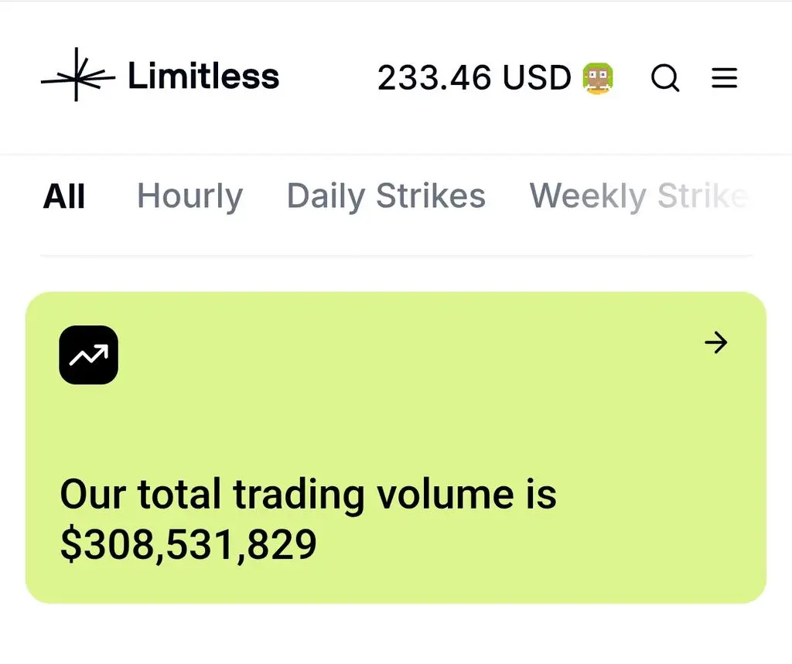Click the black trending-up chart icon
Image resolution: width=792 pixels, height=664 pixels.
click(88, 355)
